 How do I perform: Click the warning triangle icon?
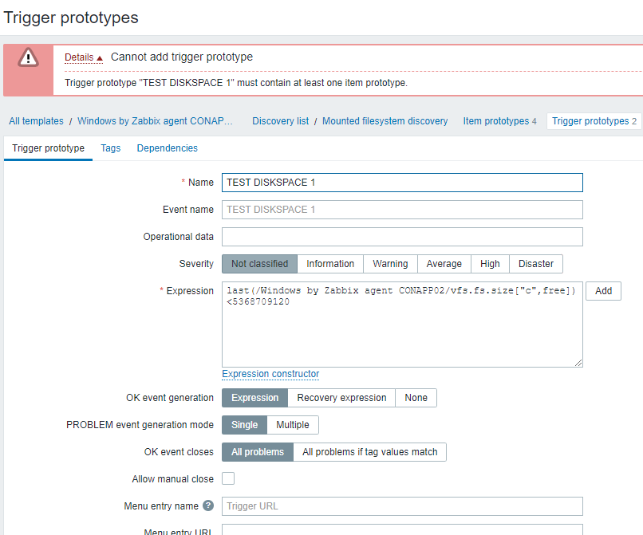pos(29,57)
